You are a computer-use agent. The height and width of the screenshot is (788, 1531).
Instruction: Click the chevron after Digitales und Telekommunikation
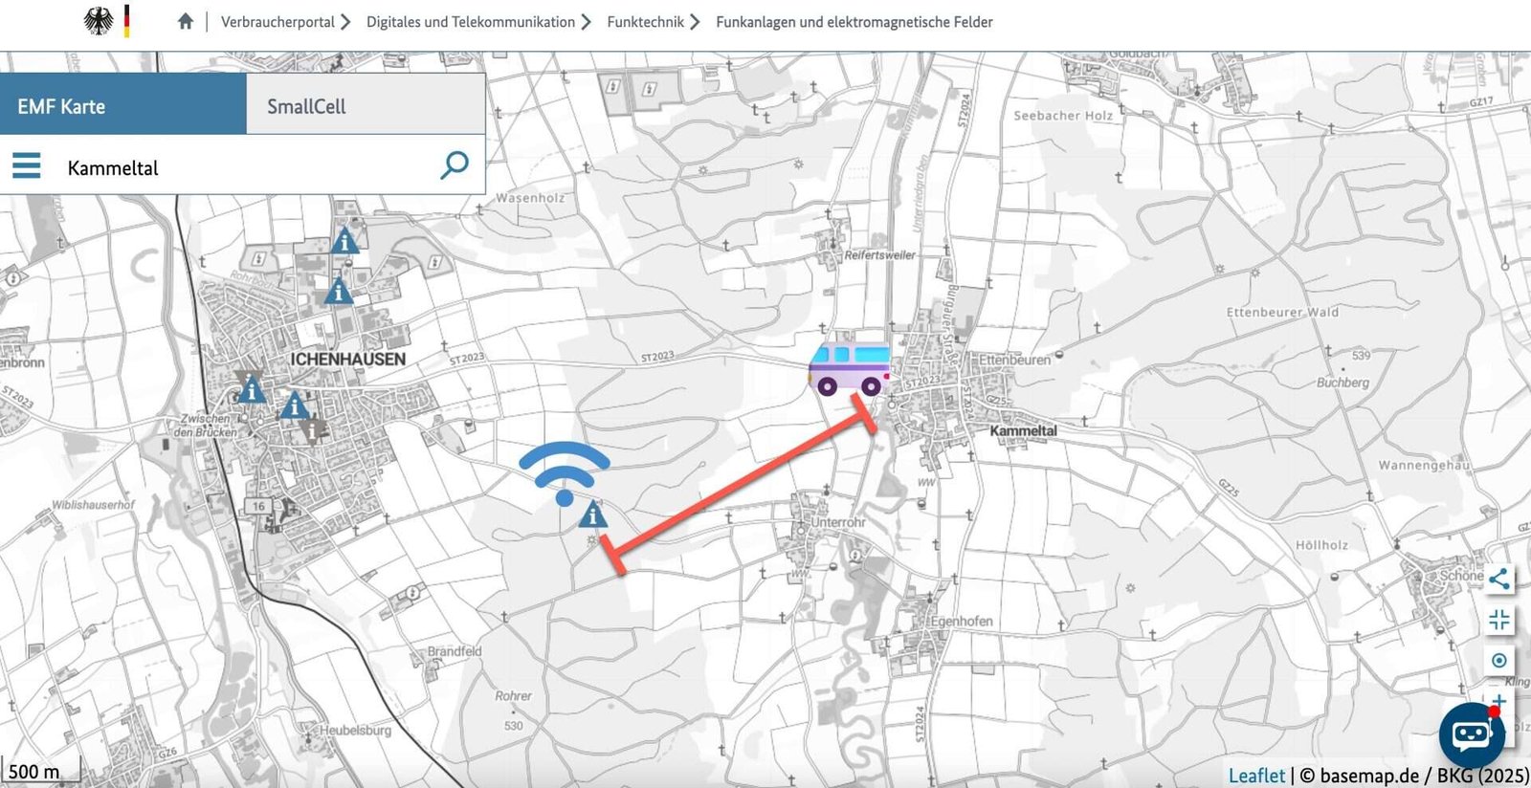(x=586, y=21)
